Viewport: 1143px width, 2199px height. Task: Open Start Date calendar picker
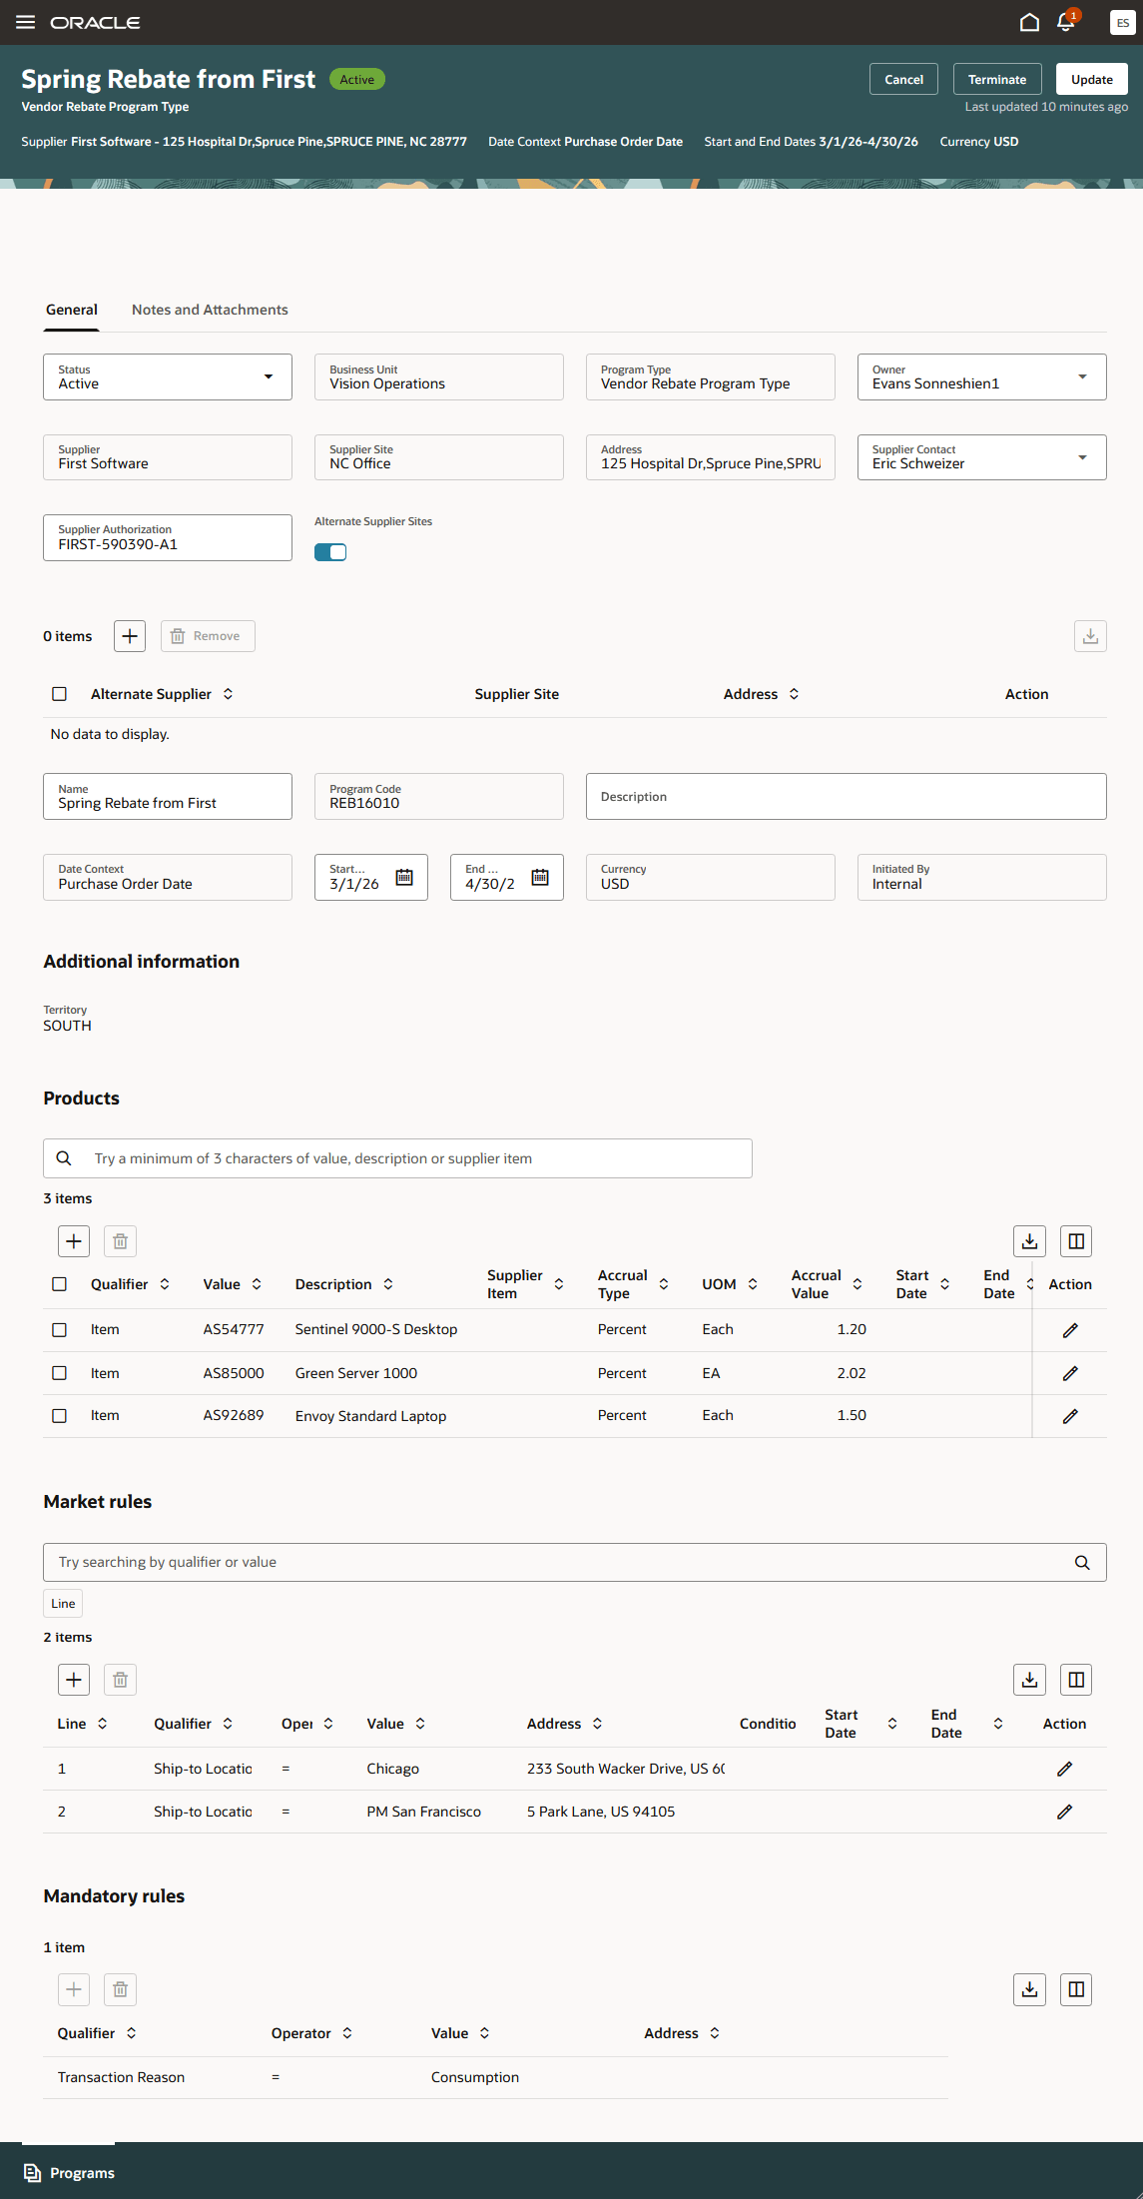pyautogui.click(x=404, y=877)
